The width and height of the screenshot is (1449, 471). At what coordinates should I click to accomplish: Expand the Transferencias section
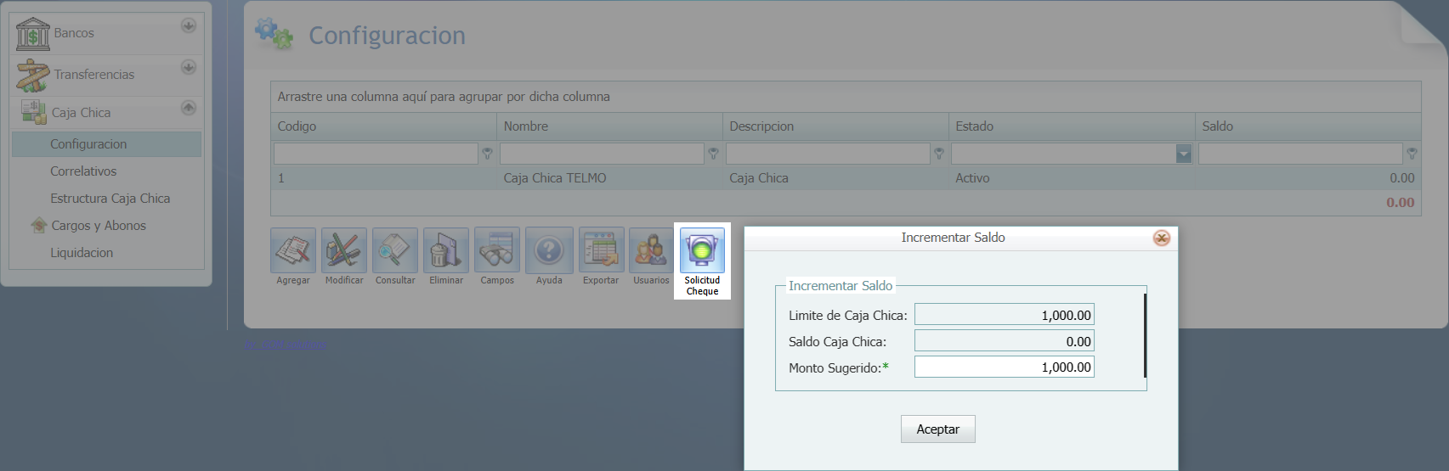click(x=189, y=67)
